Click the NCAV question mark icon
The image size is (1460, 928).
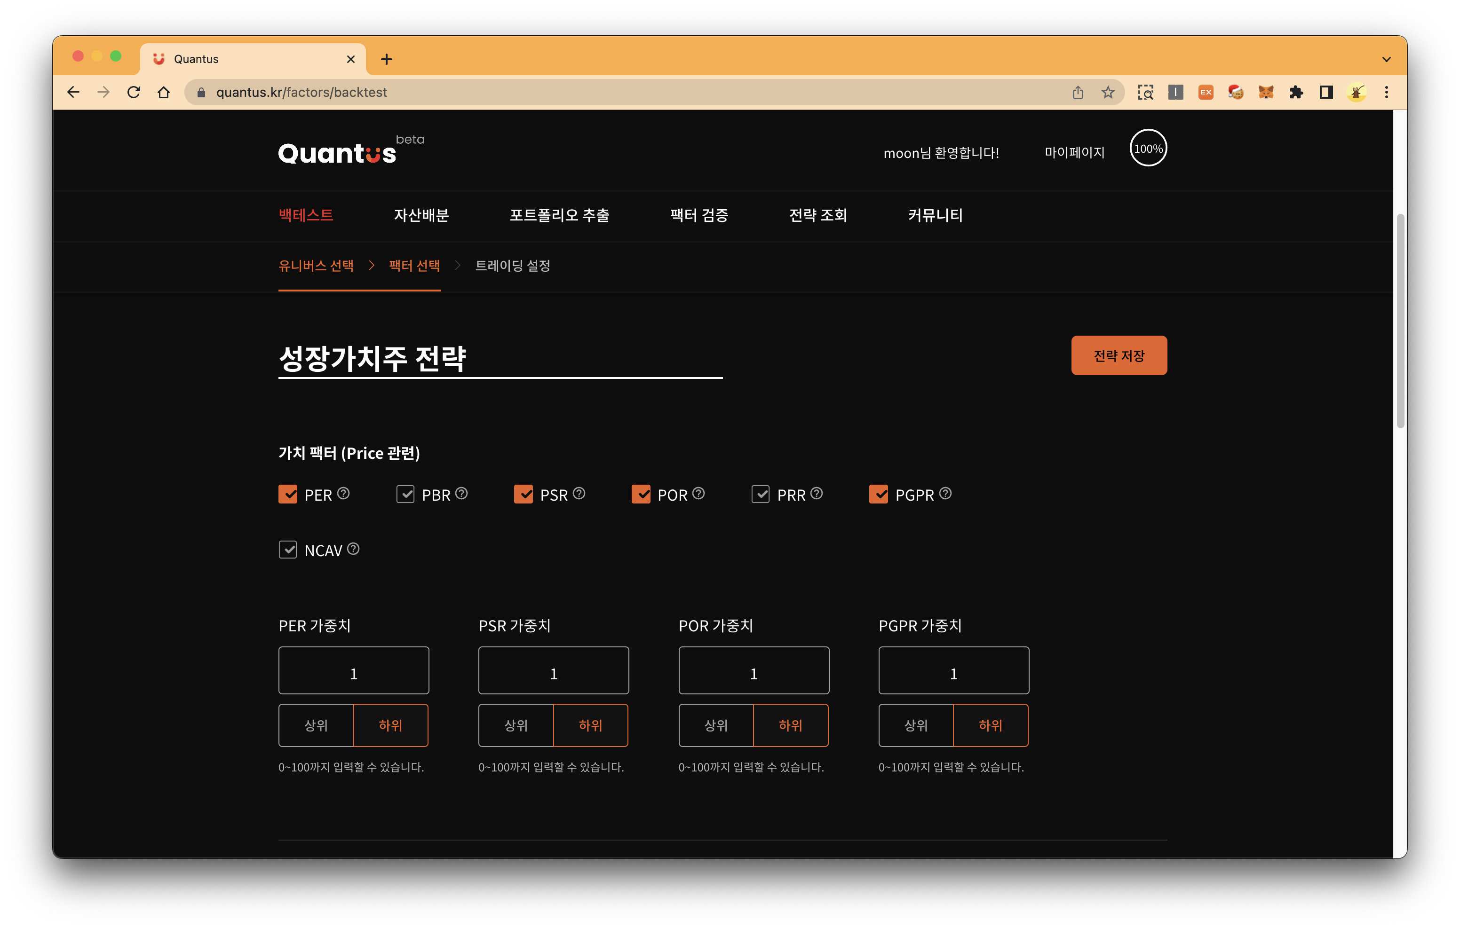(354, 549)
